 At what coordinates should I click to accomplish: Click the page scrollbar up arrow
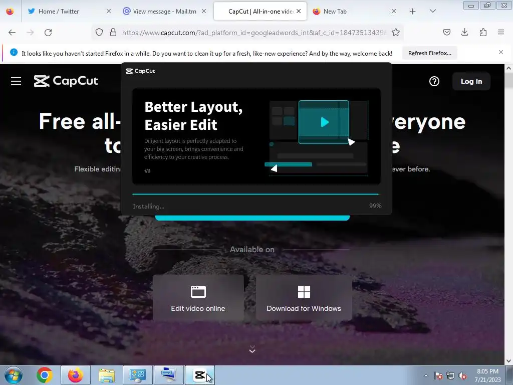[508, 68]
